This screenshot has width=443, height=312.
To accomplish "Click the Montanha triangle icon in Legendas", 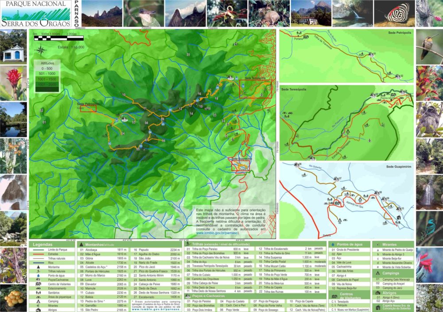I will tap(38, 267).
